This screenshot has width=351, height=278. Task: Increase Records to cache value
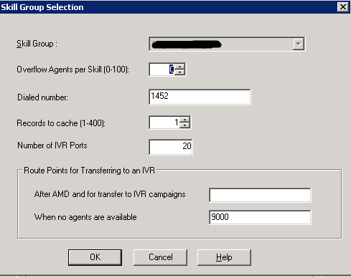pos(184,120)
